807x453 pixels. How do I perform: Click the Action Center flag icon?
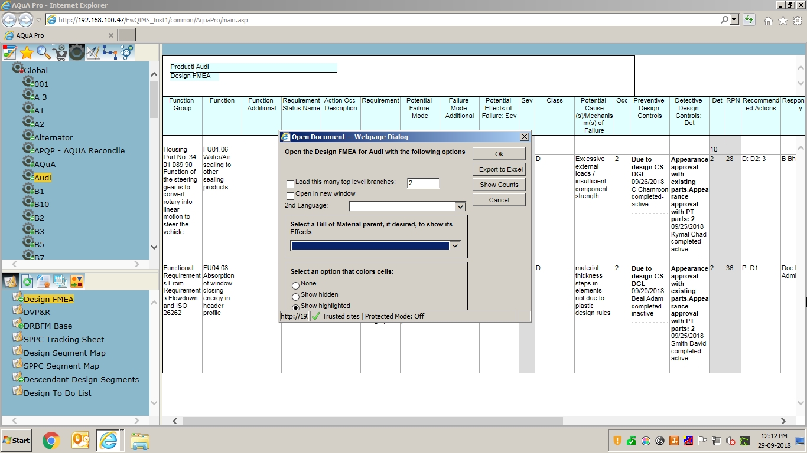pyautogui.click(x=702, y=441)
